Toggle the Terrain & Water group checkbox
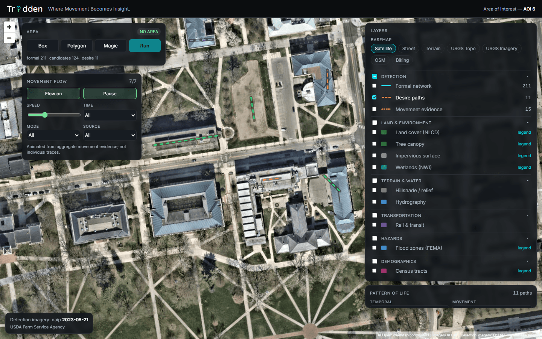542x339 pixels. click(x=375, y=180)
